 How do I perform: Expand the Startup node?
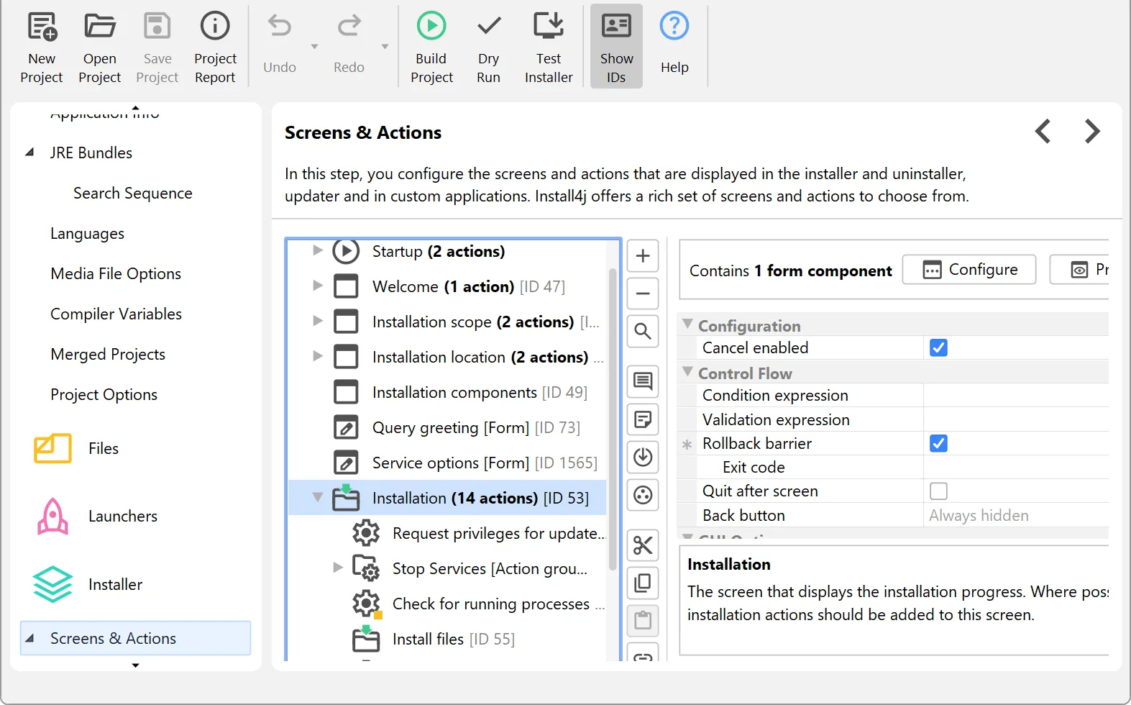tap(317, 250)
